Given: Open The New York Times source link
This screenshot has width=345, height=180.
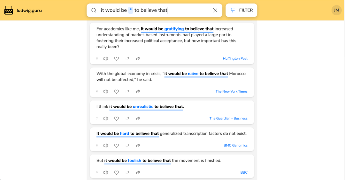Looking at the screenshot, I should [231, 91].
